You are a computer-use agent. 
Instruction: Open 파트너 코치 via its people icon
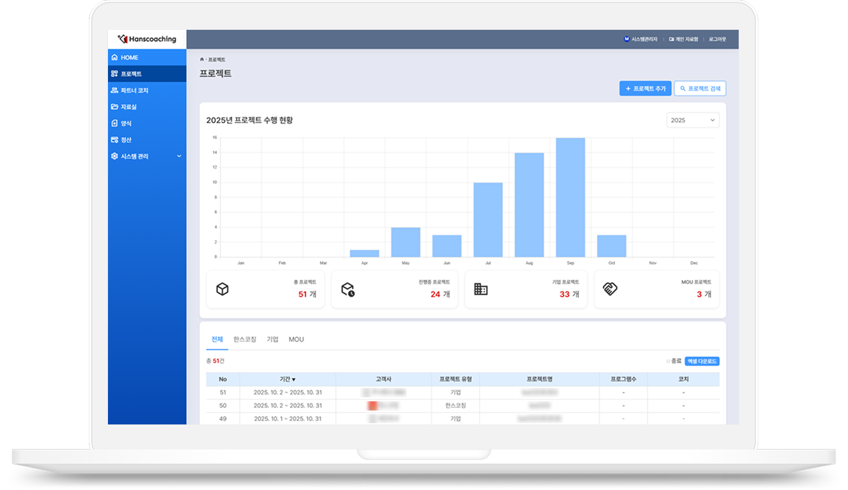pyautogui.click(x=115, y=91)
